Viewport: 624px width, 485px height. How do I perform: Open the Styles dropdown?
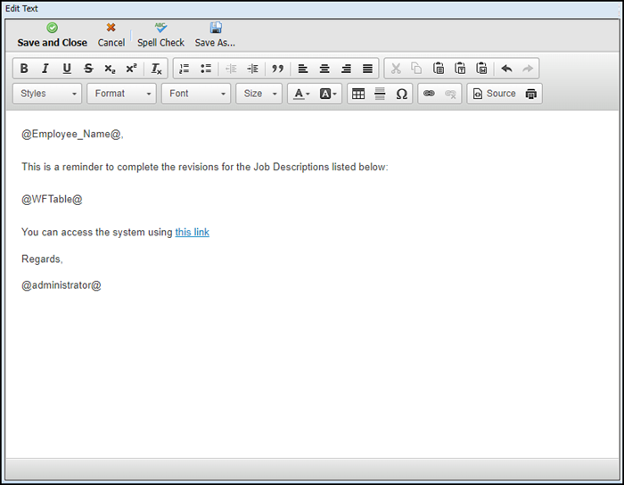[47, 94]
